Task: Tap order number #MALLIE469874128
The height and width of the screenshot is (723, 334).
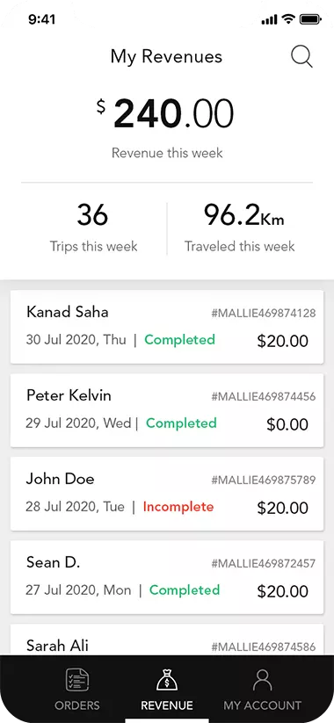Action: click(264, 314)
